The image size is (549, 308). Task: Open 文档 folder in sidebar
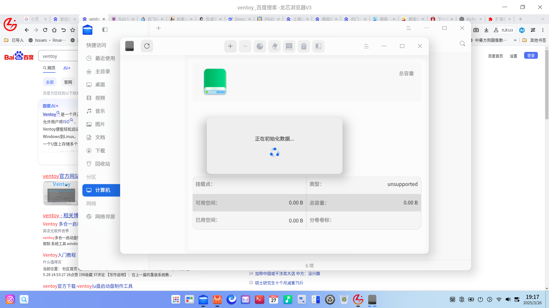101,137
